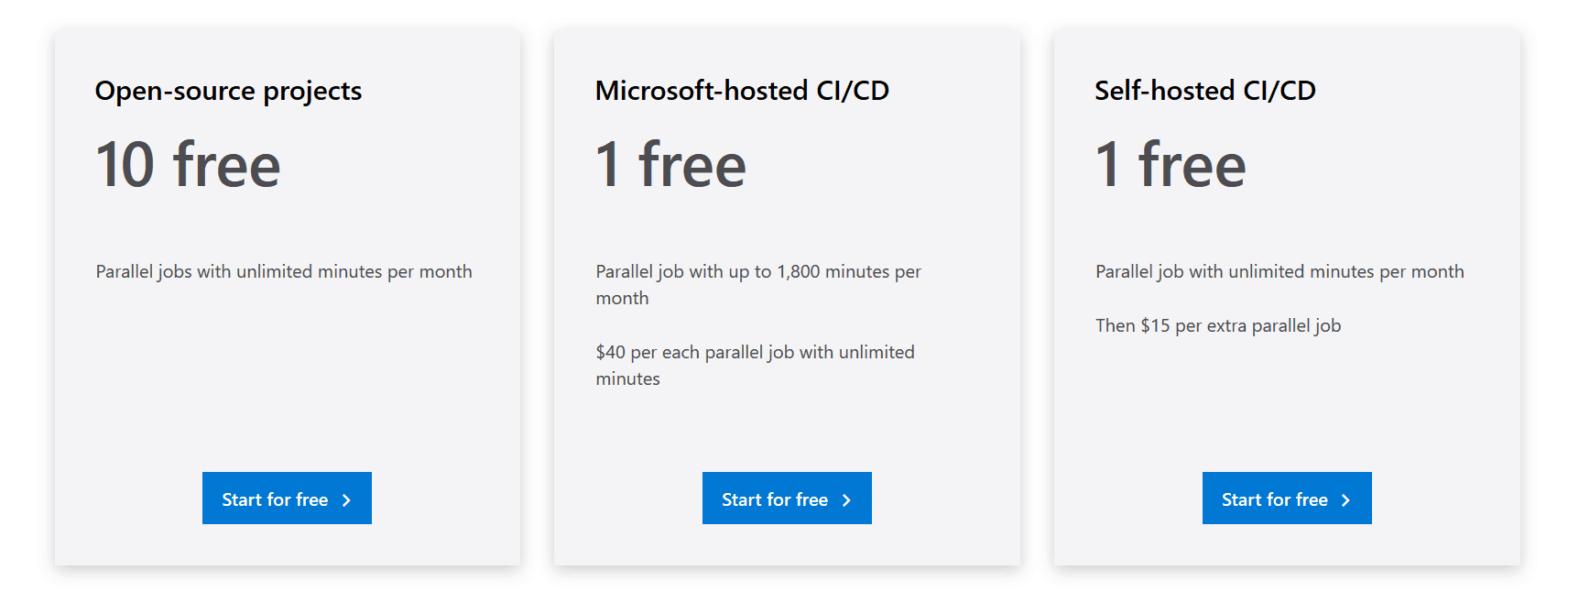Click the chevron icon in Microsoft-hosted Start for free button
Viewport: 1579px width, 592px height.
(x=846, y=499)
